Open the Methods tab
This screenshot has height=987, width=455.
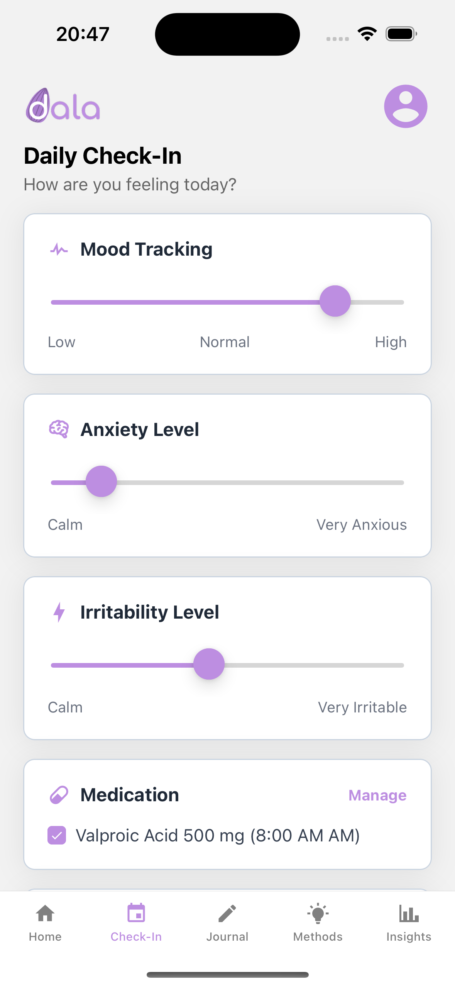point(318,923)
